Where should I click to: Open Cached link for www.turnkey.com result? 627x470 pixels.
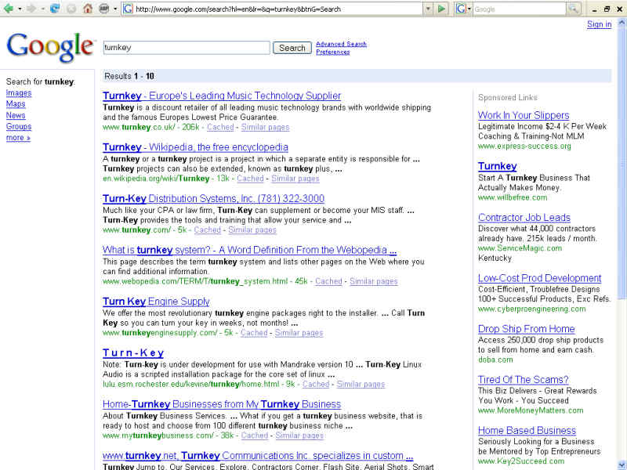point(207,230)
